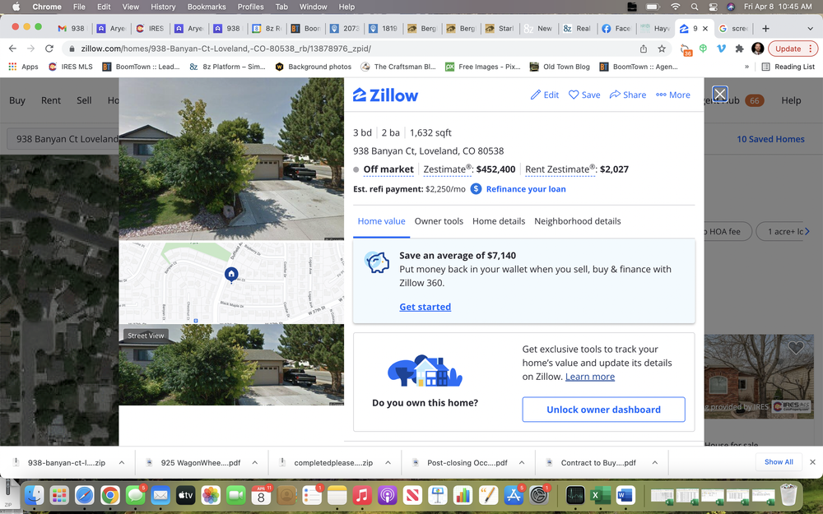Show hidden bookmarks with the double chevron
The height and width of the screenshot is (514, 823).
[x=747, y=67]
